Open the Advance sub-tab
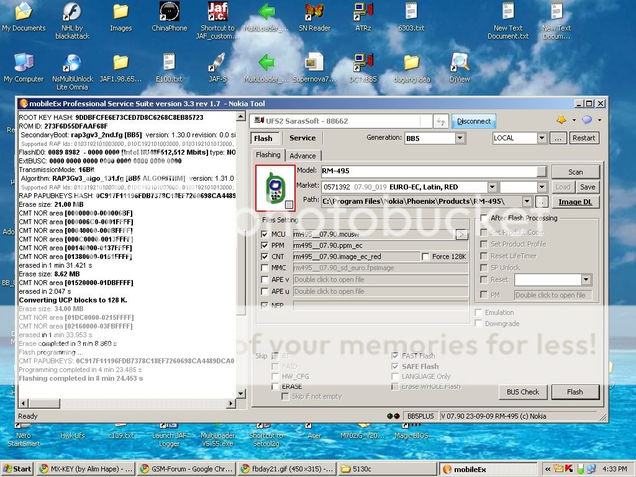 (x=302, y=156)
